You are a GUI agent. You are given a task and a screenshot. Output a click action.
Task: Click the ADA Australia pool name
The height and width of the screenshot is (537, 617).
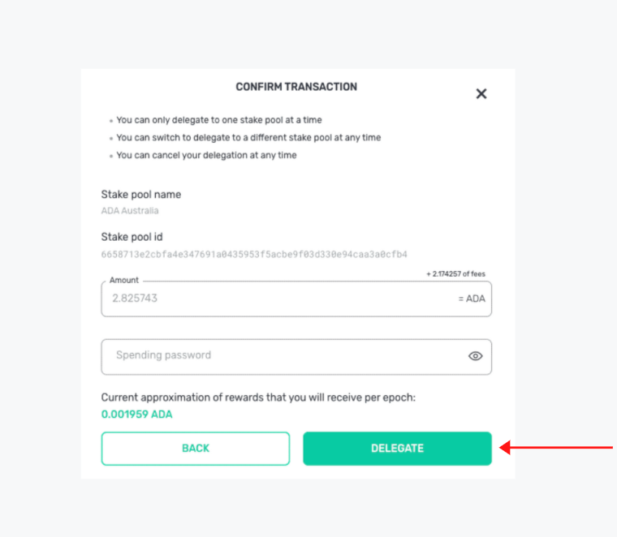point(130,211)
